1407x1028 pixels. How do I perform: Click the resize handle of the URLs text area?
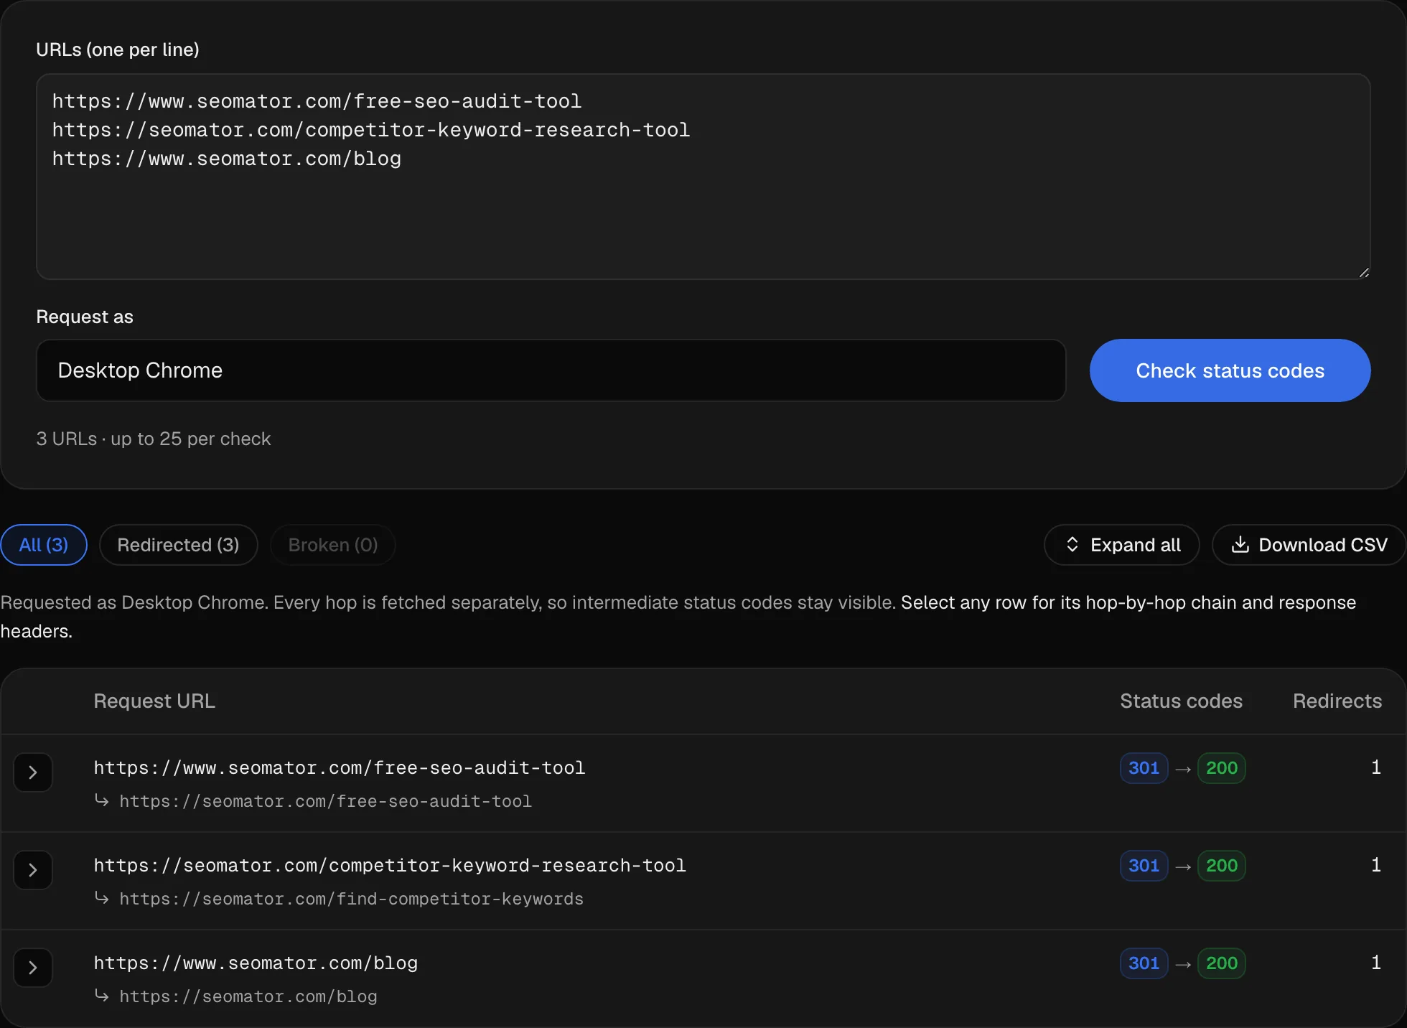1364,273
